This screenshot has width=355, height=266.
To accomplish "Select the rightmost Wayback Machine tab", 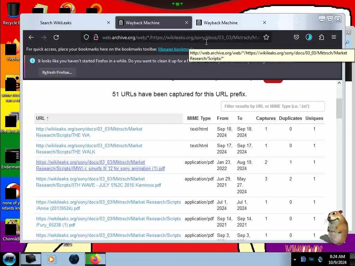I will point(232,23).
